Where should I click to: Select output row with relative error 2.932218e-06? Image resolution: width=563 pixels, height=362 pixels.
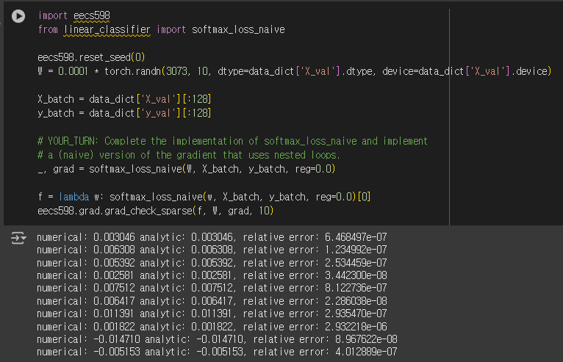tap(212, 327)
